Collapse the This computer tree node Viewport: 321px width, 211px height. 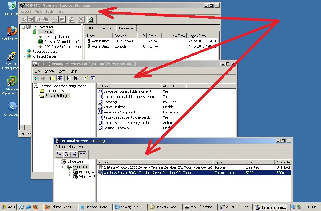(23, 27)
